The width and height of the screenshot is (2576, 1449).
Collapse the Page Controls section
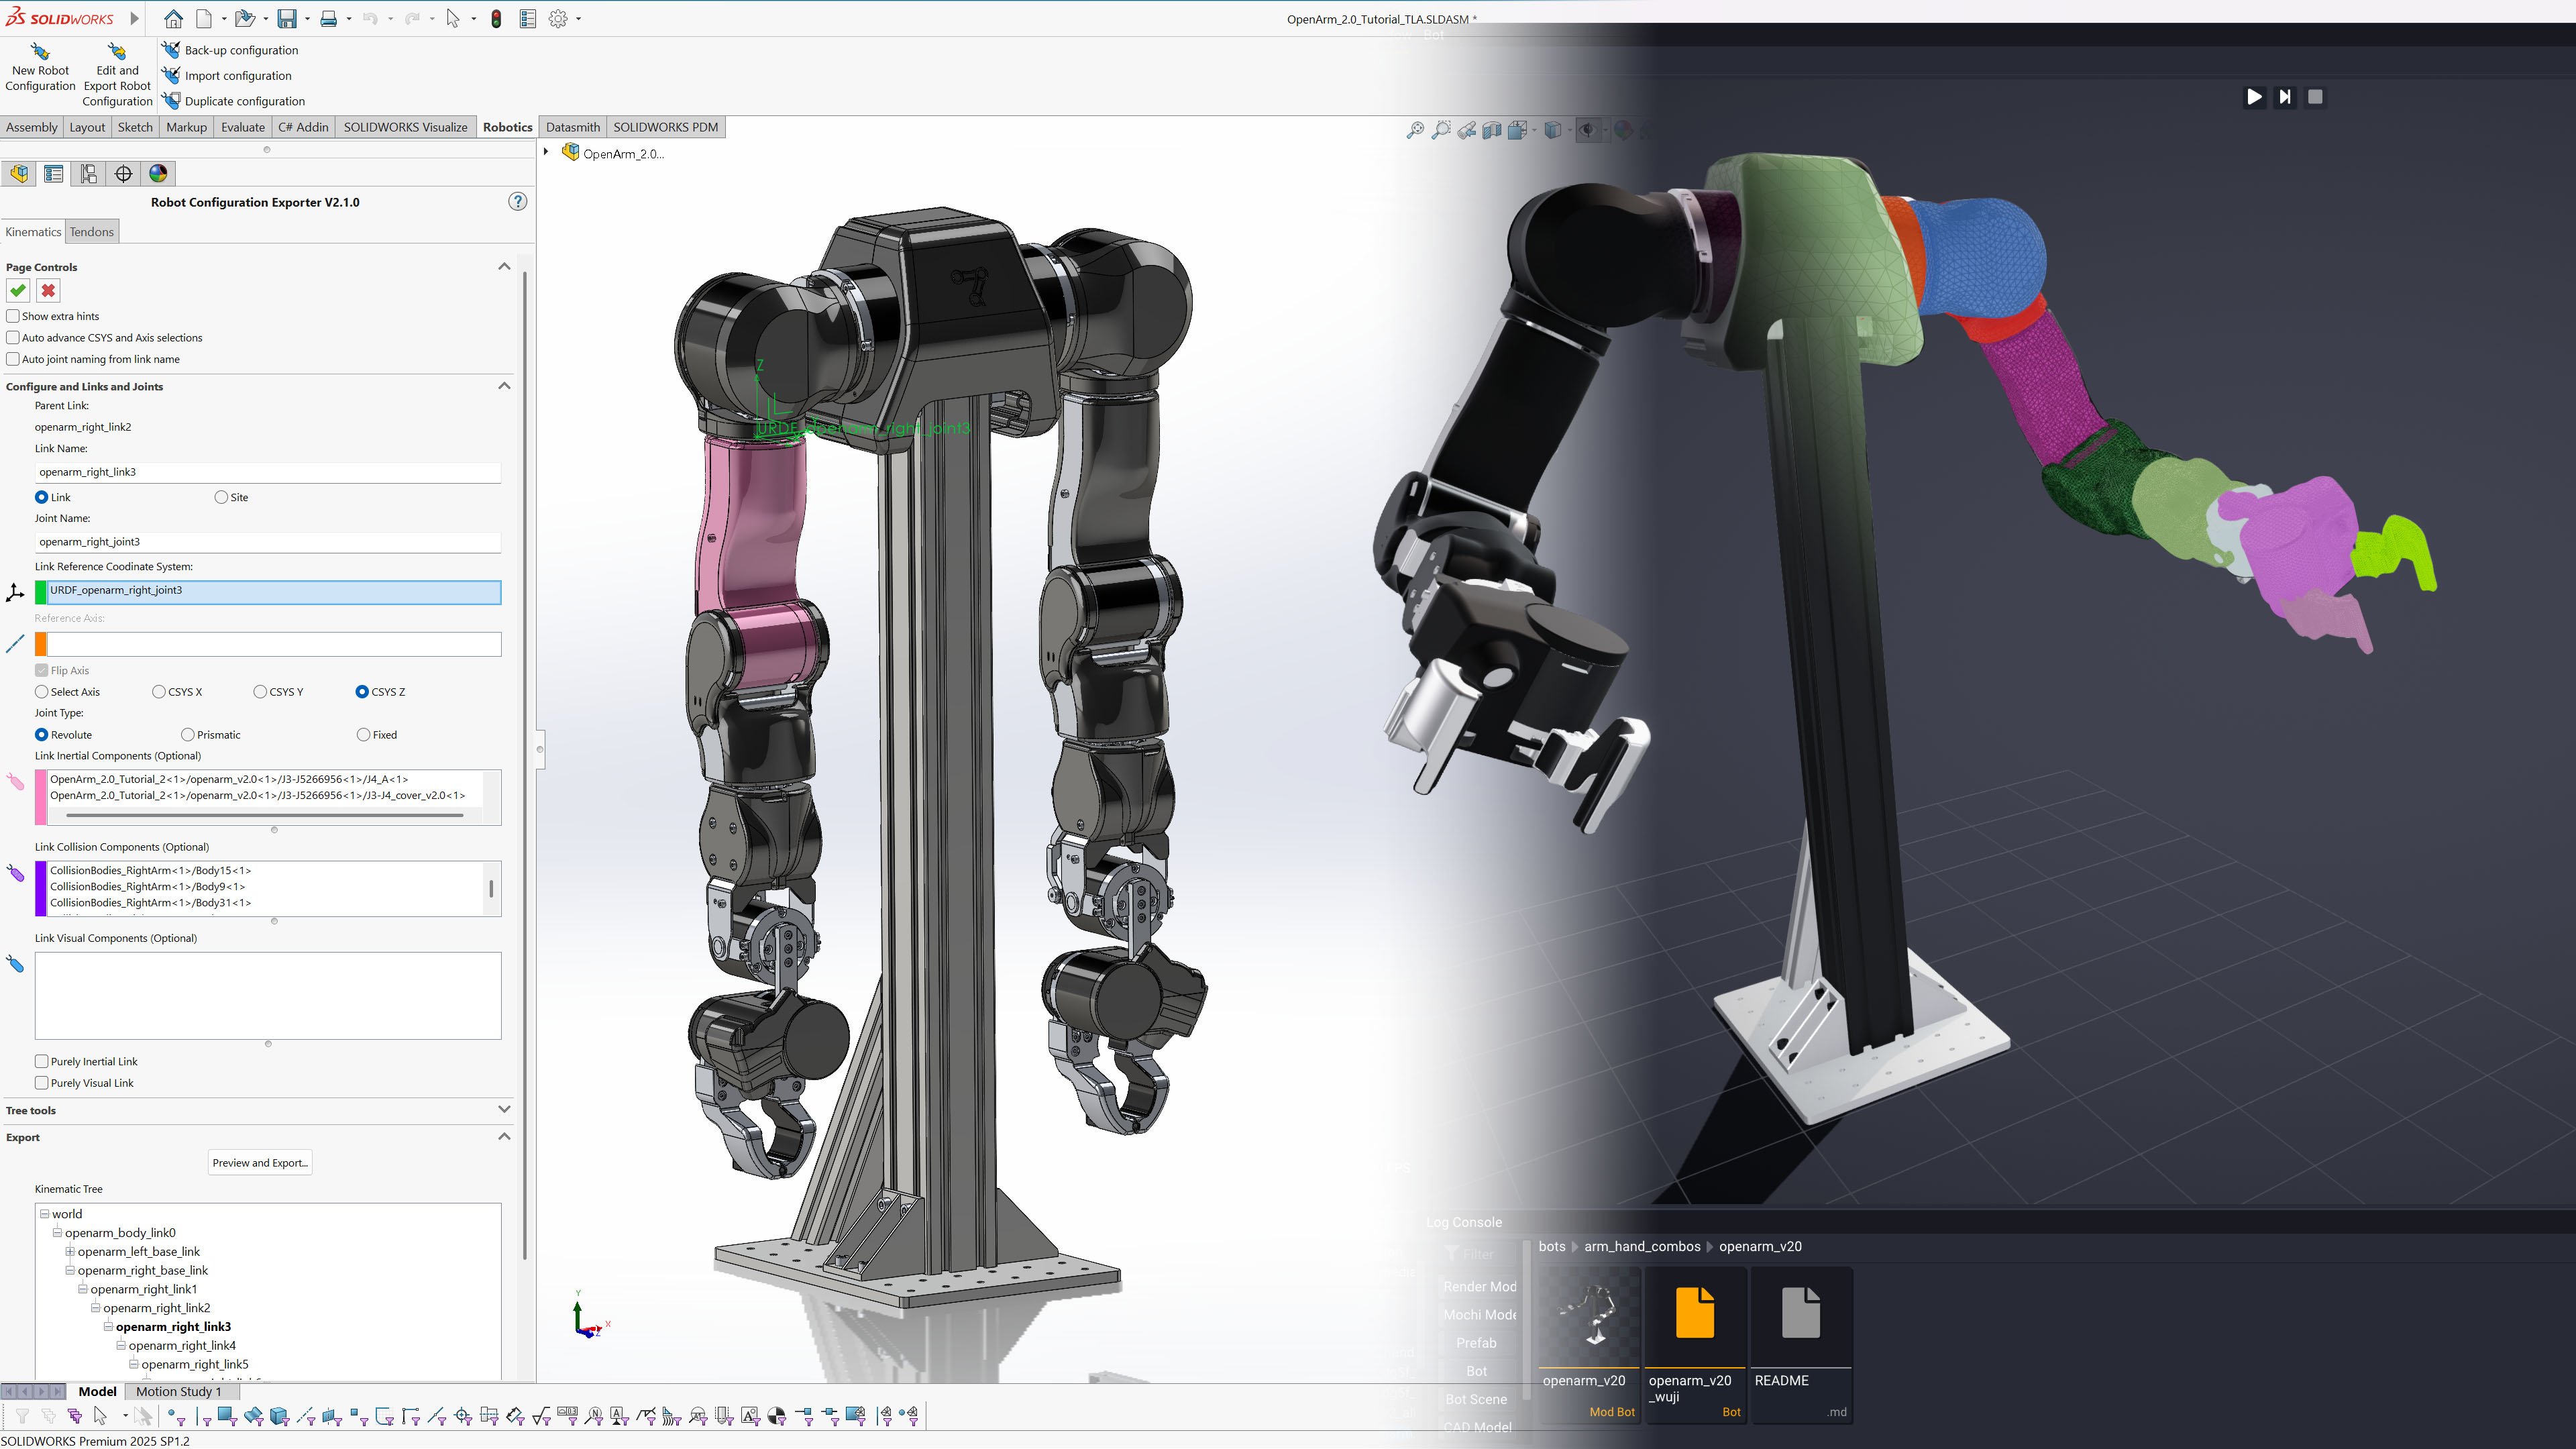point(504,267)
